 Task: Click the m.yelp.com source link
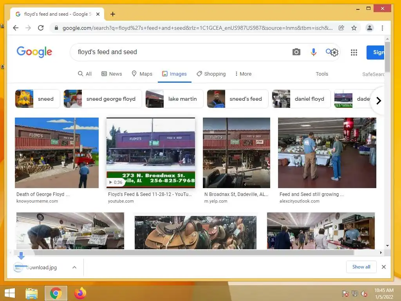pyautogui.click(x=216, y=201)
